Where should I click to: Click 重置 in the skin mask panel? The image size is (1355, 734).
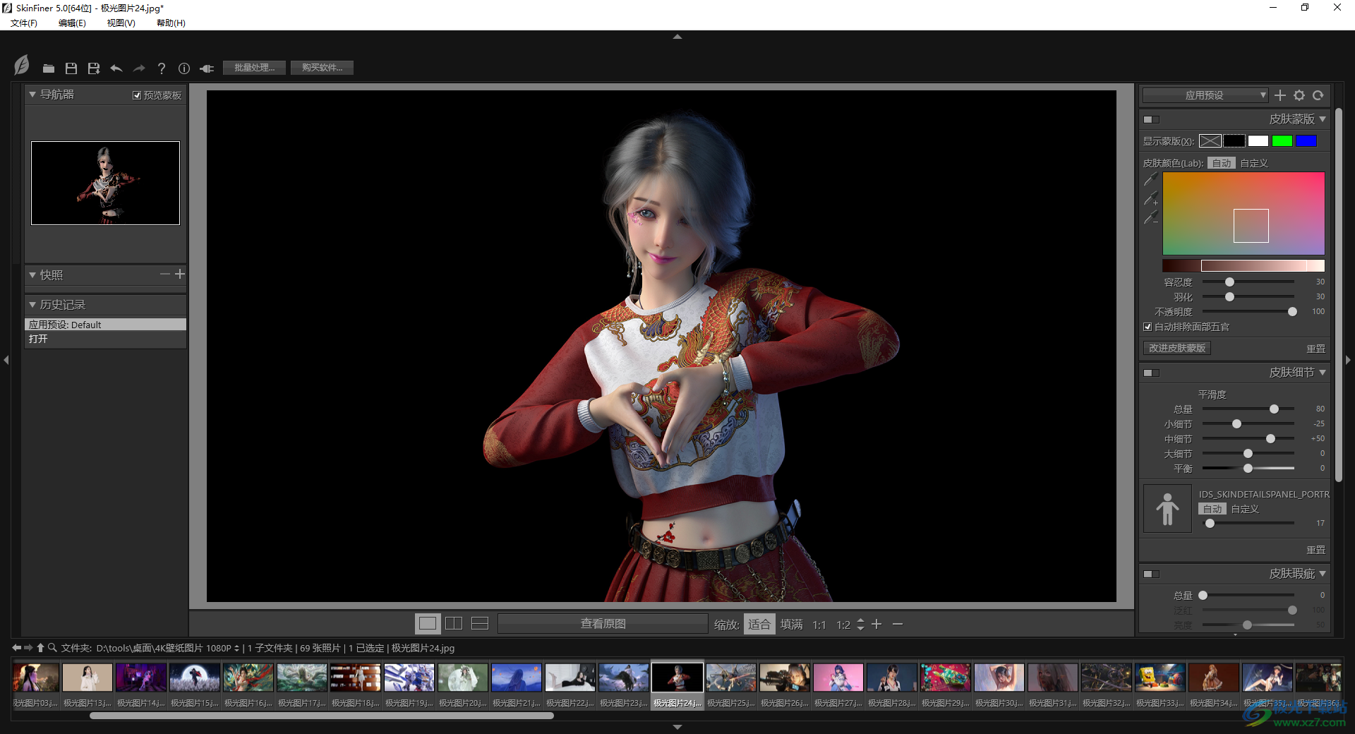(1316, 349)
